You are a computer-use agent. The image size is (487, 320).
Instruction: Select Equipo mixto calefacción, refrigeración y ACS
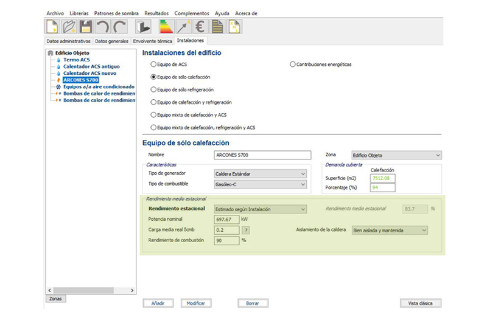[153, 127]
